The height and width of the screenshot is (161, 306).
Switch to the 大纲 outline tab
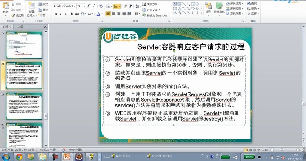pyautogui.click(x=20, y=27)
